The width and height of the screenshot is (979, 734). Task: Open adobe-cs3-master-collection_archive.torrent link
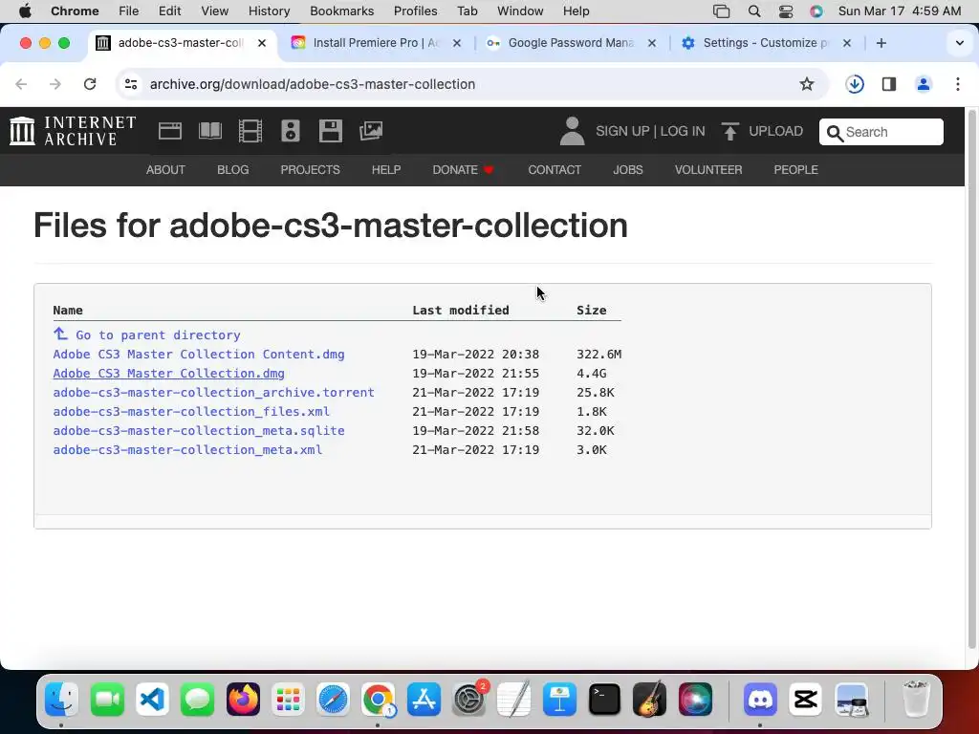pos(213,392)
